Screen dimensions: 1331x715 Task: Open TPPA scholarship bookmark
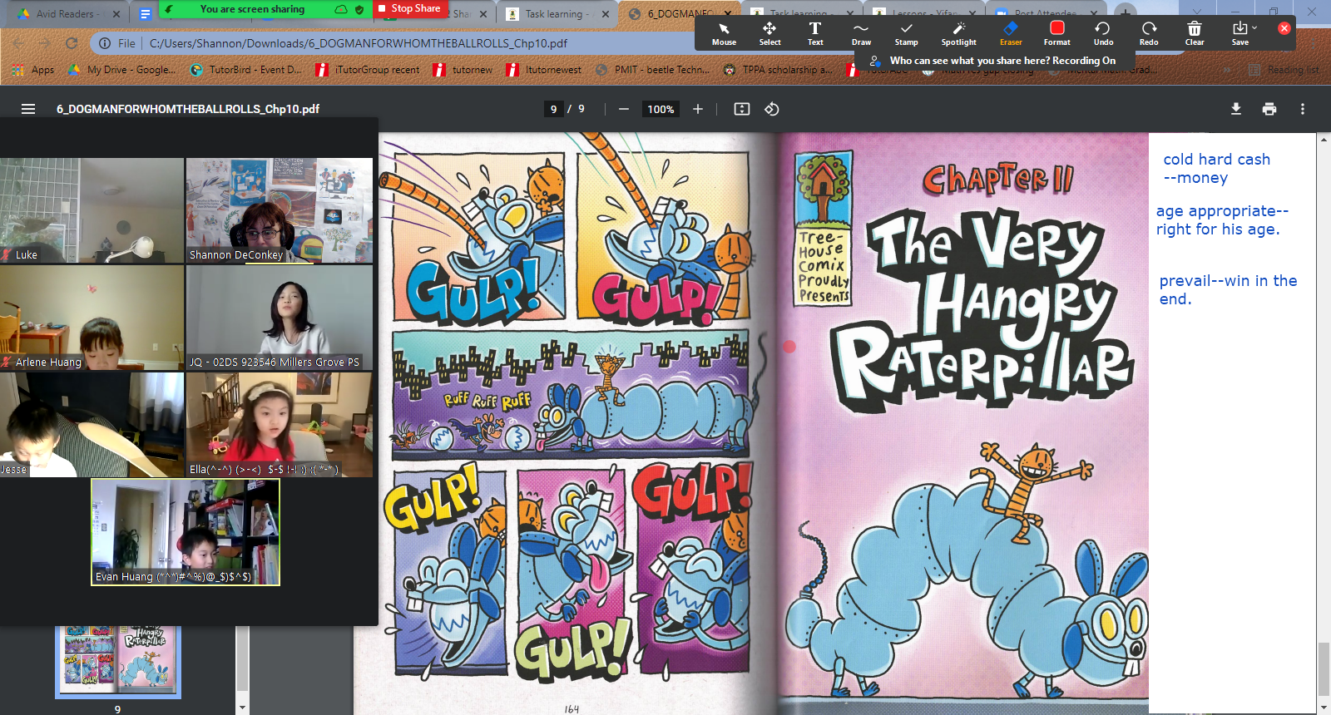pyautogui.click(x=778, y=70)
